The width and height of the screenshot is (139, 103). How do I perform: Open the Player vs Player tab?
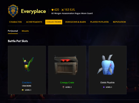tap(99, 22)
